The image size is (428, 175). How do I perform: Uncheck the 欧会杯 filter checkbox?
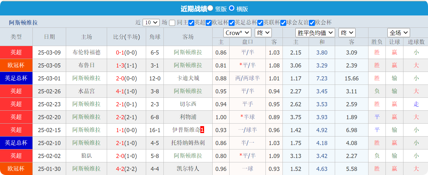[312, 23]
